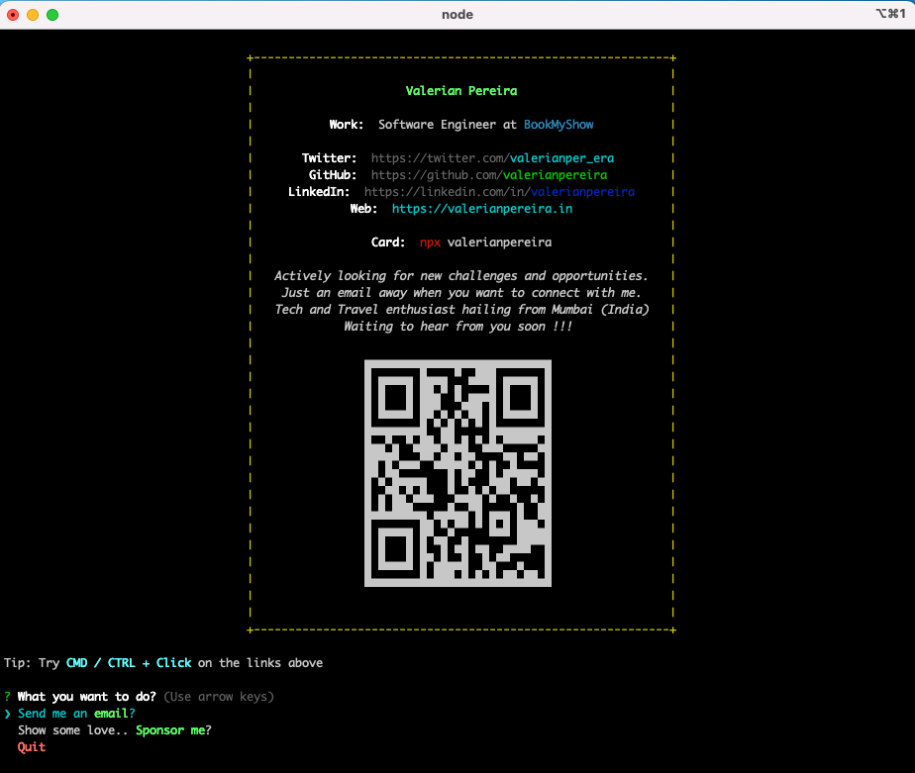Screen dimensions: 915x773
Task: Click the 'npx valerianpereira' card command
Action: coord(485,242)
